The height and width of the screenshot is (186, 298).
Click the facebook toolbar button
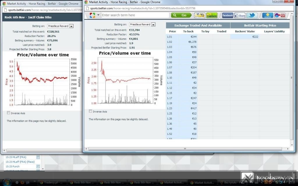pos(228,15)
